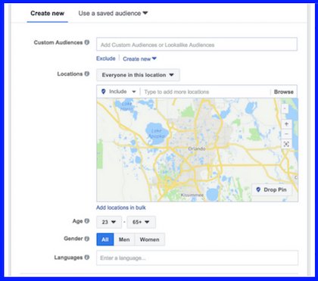Click the Languages info icon

click(87, 258)
